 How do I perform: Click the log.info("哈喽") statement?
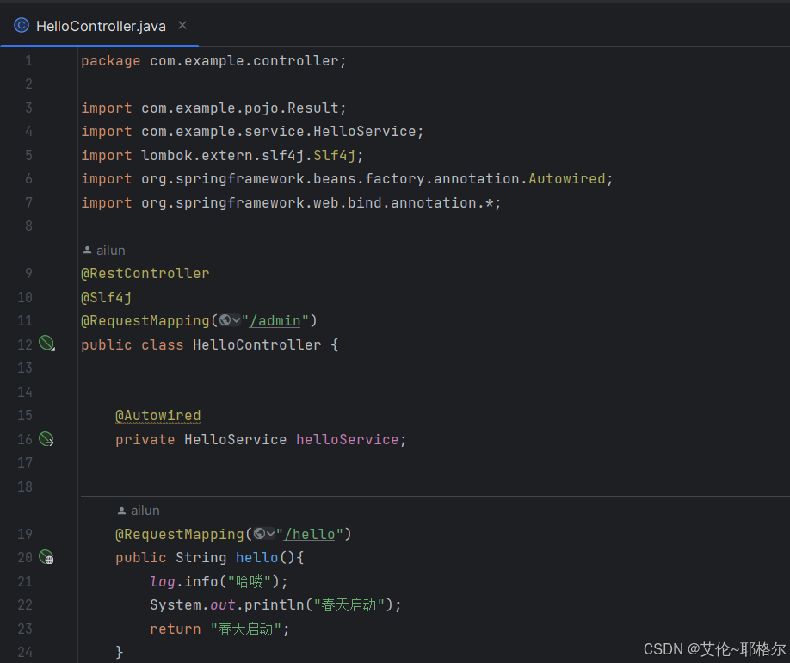219,581
